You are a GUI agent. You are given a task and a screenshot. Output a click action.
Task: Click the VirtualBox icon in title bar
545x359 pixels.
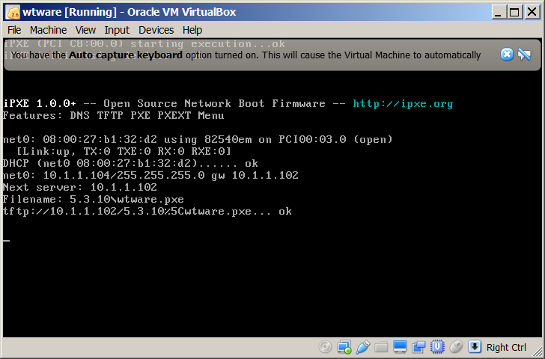coord(12,11)
